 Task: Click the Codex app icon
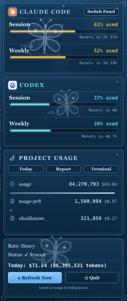(13, 85)
